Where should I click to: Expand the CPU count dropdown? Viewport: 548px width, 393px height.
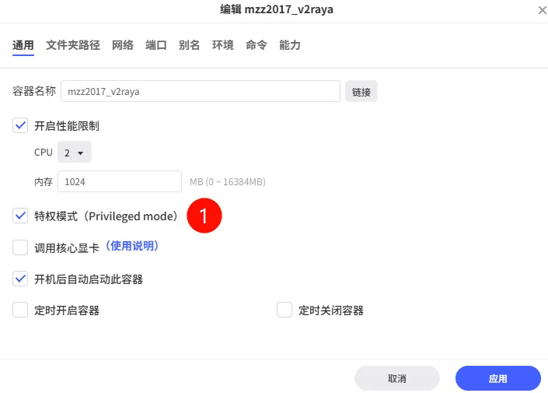[75, 153]
